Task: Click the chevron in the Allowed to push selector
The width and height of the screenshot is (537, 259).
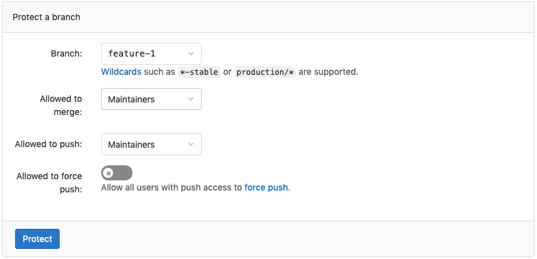Action: [191, 145]
